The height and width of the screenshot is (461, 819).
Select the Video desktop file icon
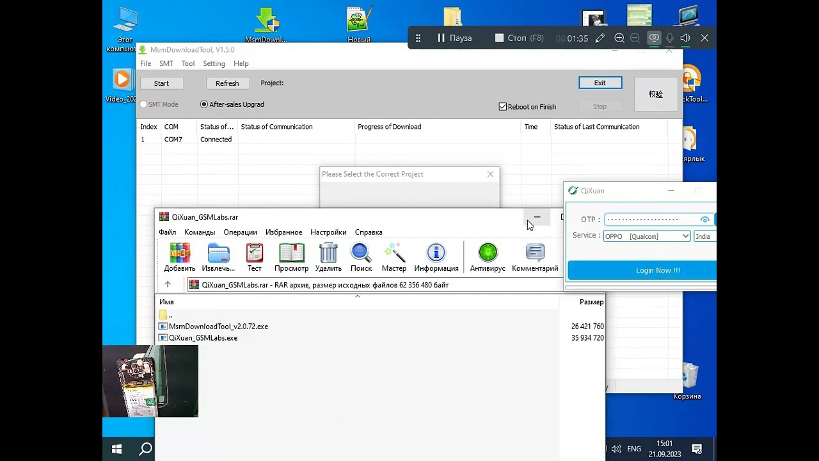pyautogui.click(x=121, y=85)
